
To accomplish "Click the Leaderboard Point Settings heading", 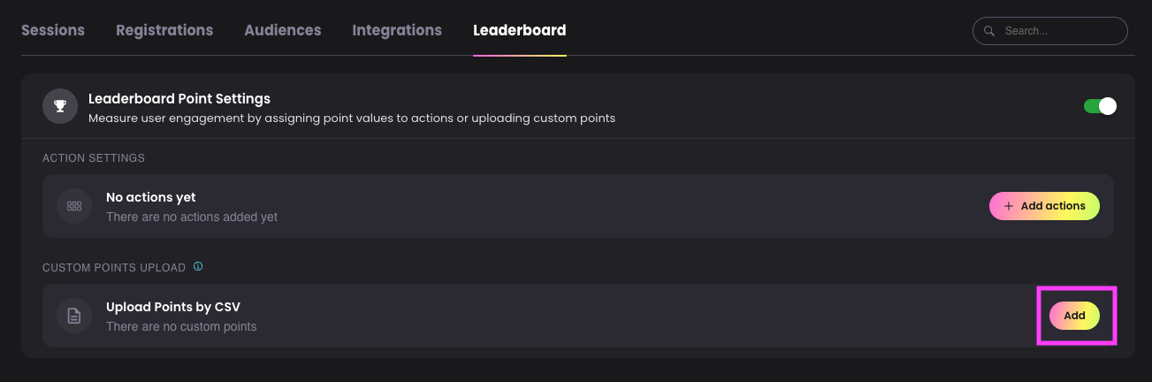I will pyautogui.click(x=179, y=98).
